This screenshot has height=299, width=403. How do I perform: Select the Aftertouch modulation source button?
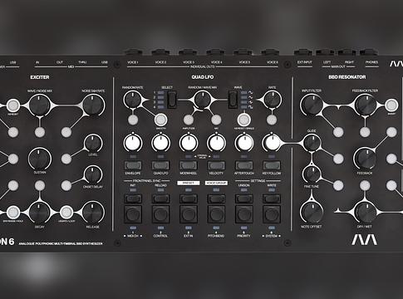click(243, 165)
